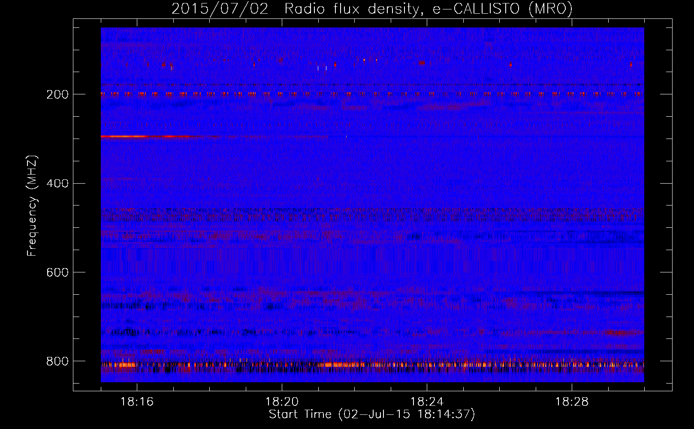Image resolution: width=694 pixels, height=429 pixels.
Task: Click the 'Start Time (02-Jul-15 18:14:37)' label
Action: click(372, 414)
